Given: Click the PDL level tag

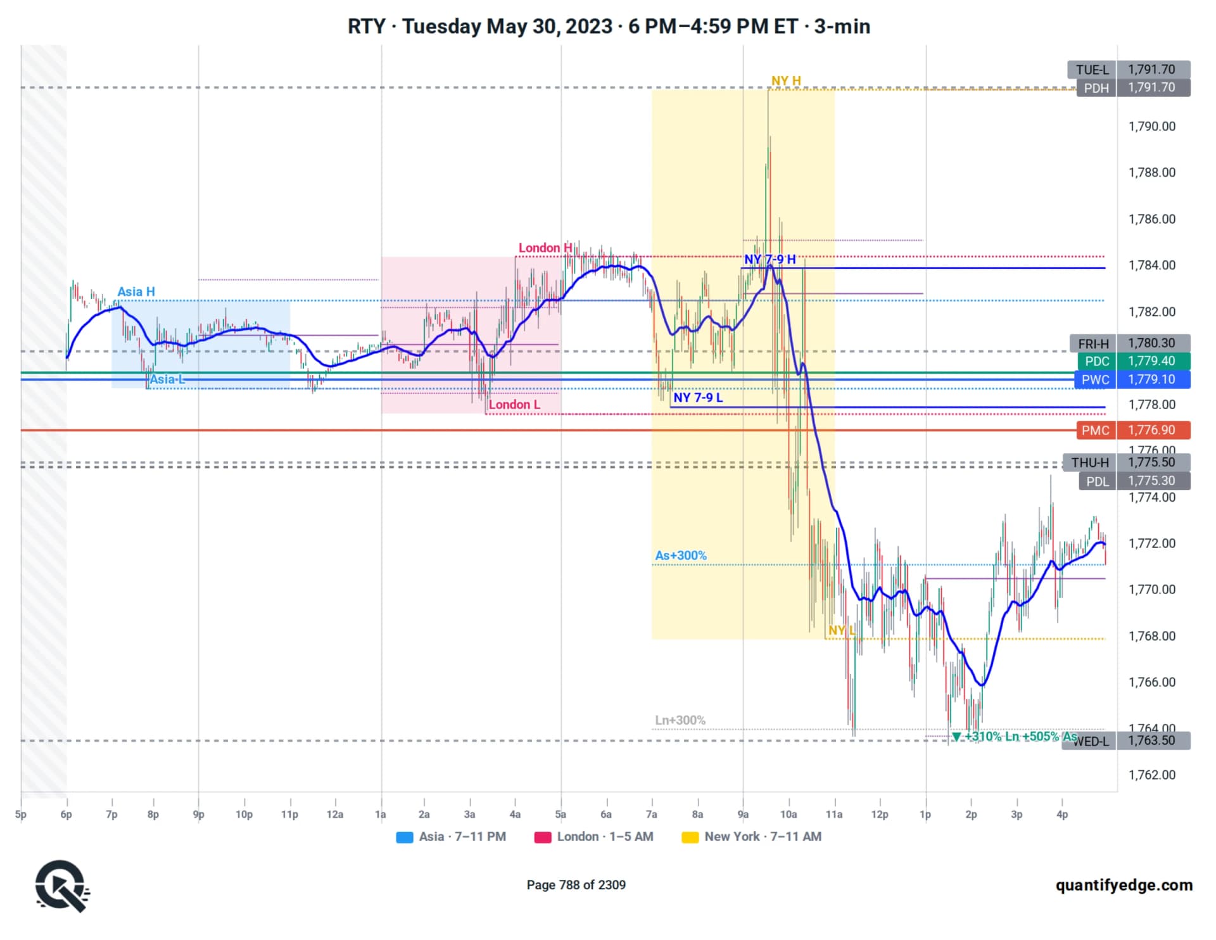Looking at the screenshot, I should tap(1097, 481).
